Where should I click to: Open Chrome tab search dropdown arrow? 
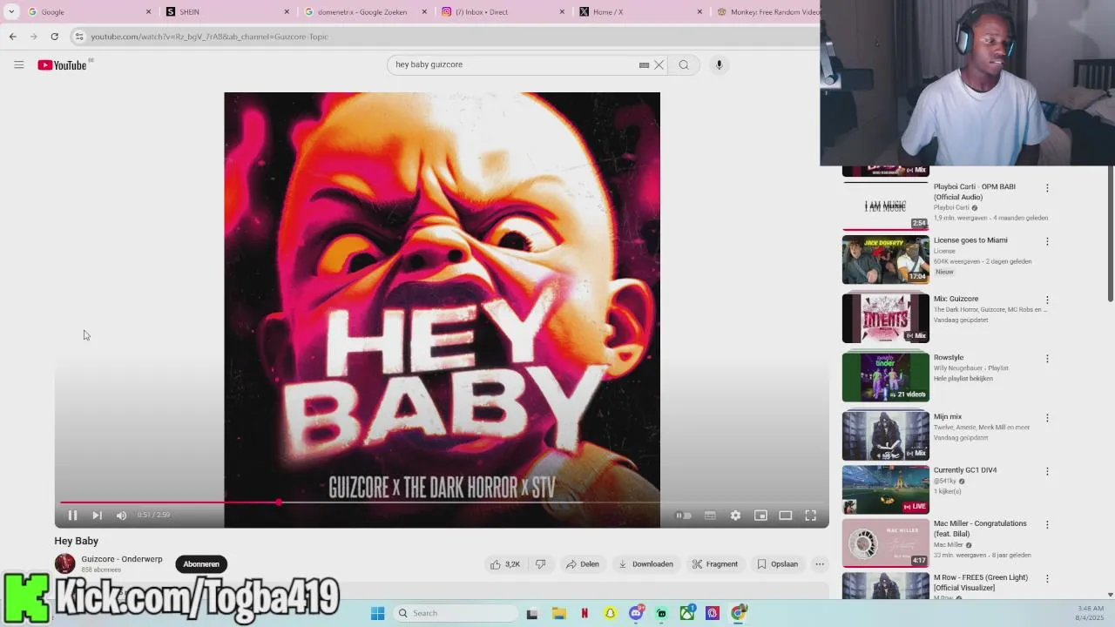click(x=11, y=12)
